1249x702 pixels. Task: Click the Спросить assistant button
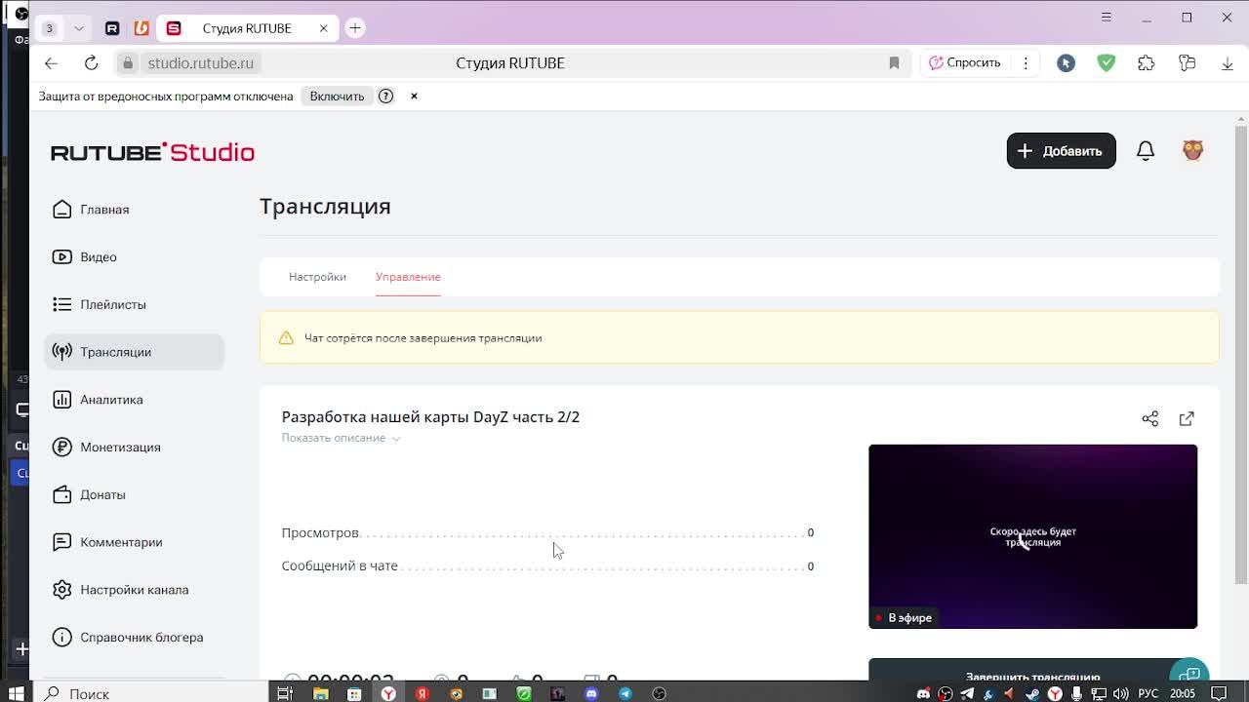tap(965, 63)
